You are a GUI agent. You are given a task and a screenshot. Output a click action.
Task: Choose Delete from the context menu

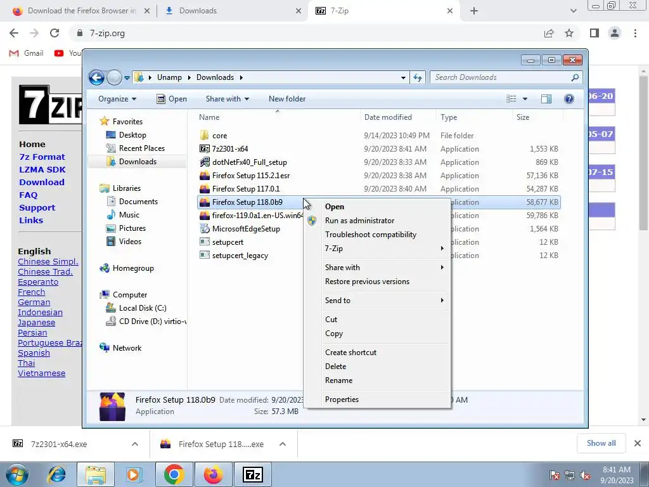pyautogui.click(x=385, y=366)
